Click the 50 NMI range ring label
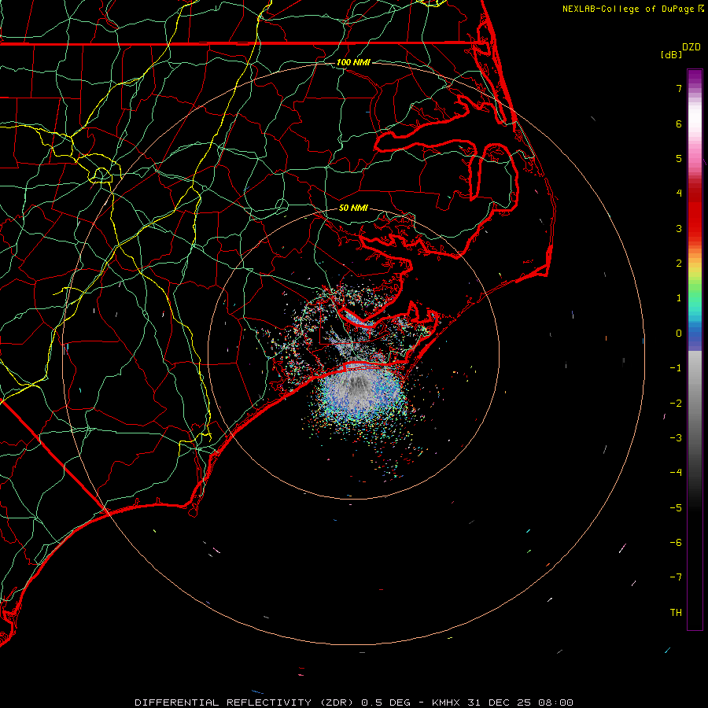This screenshot has width=708, height=708. point(353,208)
